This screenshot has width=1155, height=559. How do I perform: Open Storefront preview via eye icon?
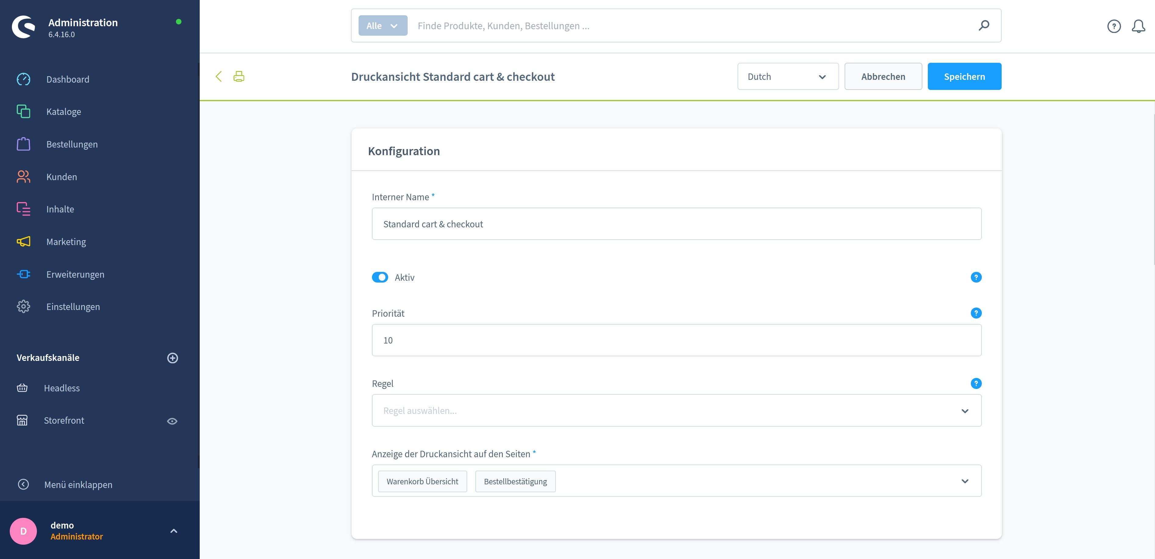tap(172, 421)
